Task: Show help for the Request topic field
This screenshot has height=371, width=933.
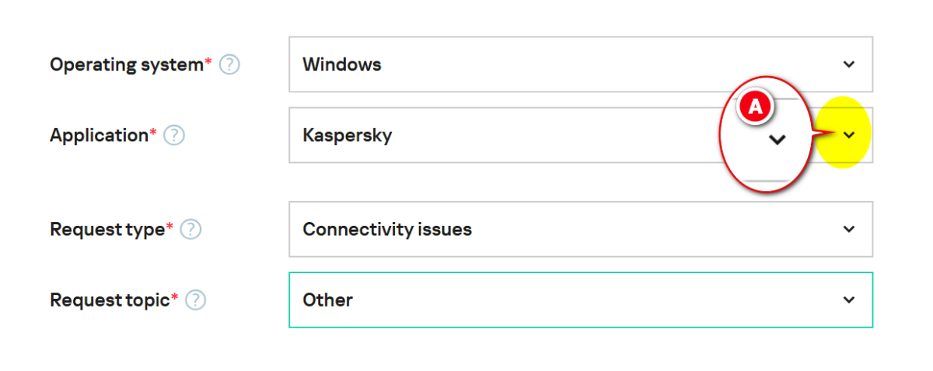Action: (x=195, y=300)
